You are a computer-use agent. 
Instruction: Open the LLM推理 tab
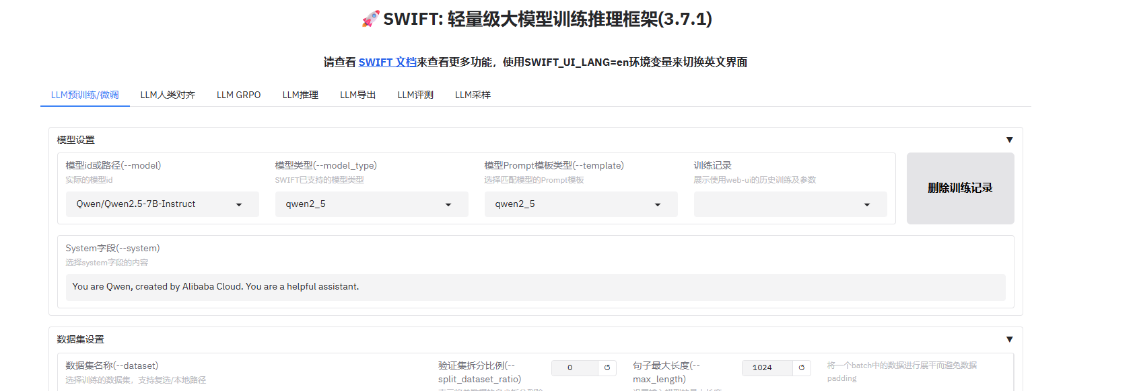(x=300, y=95)
